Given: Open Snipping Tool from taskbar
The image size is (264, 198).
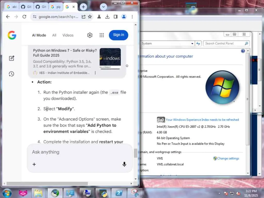Looking at the screenshot, I should [135, 193].
